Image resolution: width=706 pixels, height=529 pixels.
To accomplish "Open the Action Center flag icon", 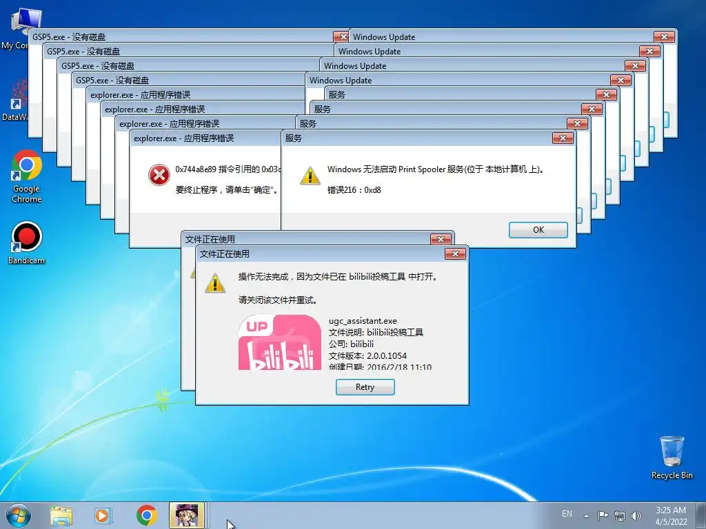I will click(603, 515).
